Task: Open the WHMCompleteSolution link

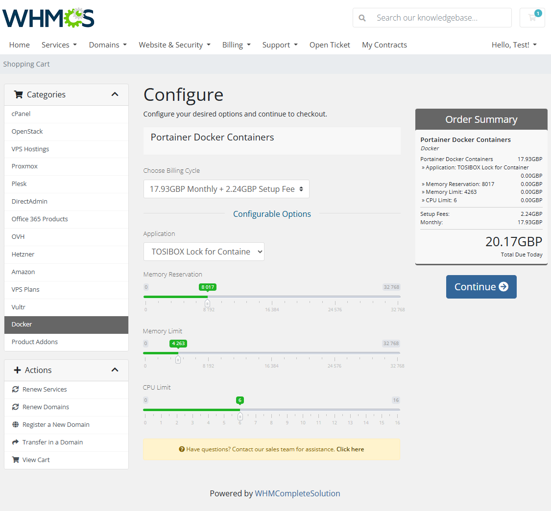Action: point(297,493)
